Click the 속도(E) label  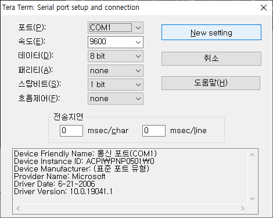pos(32,41)
